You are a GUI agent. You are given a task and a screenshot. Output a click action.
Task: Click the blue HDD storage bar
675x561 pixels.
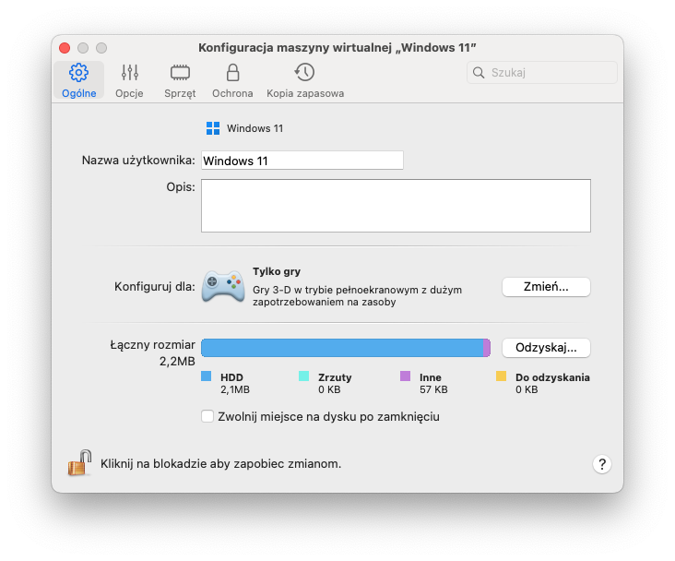[342, 348]
